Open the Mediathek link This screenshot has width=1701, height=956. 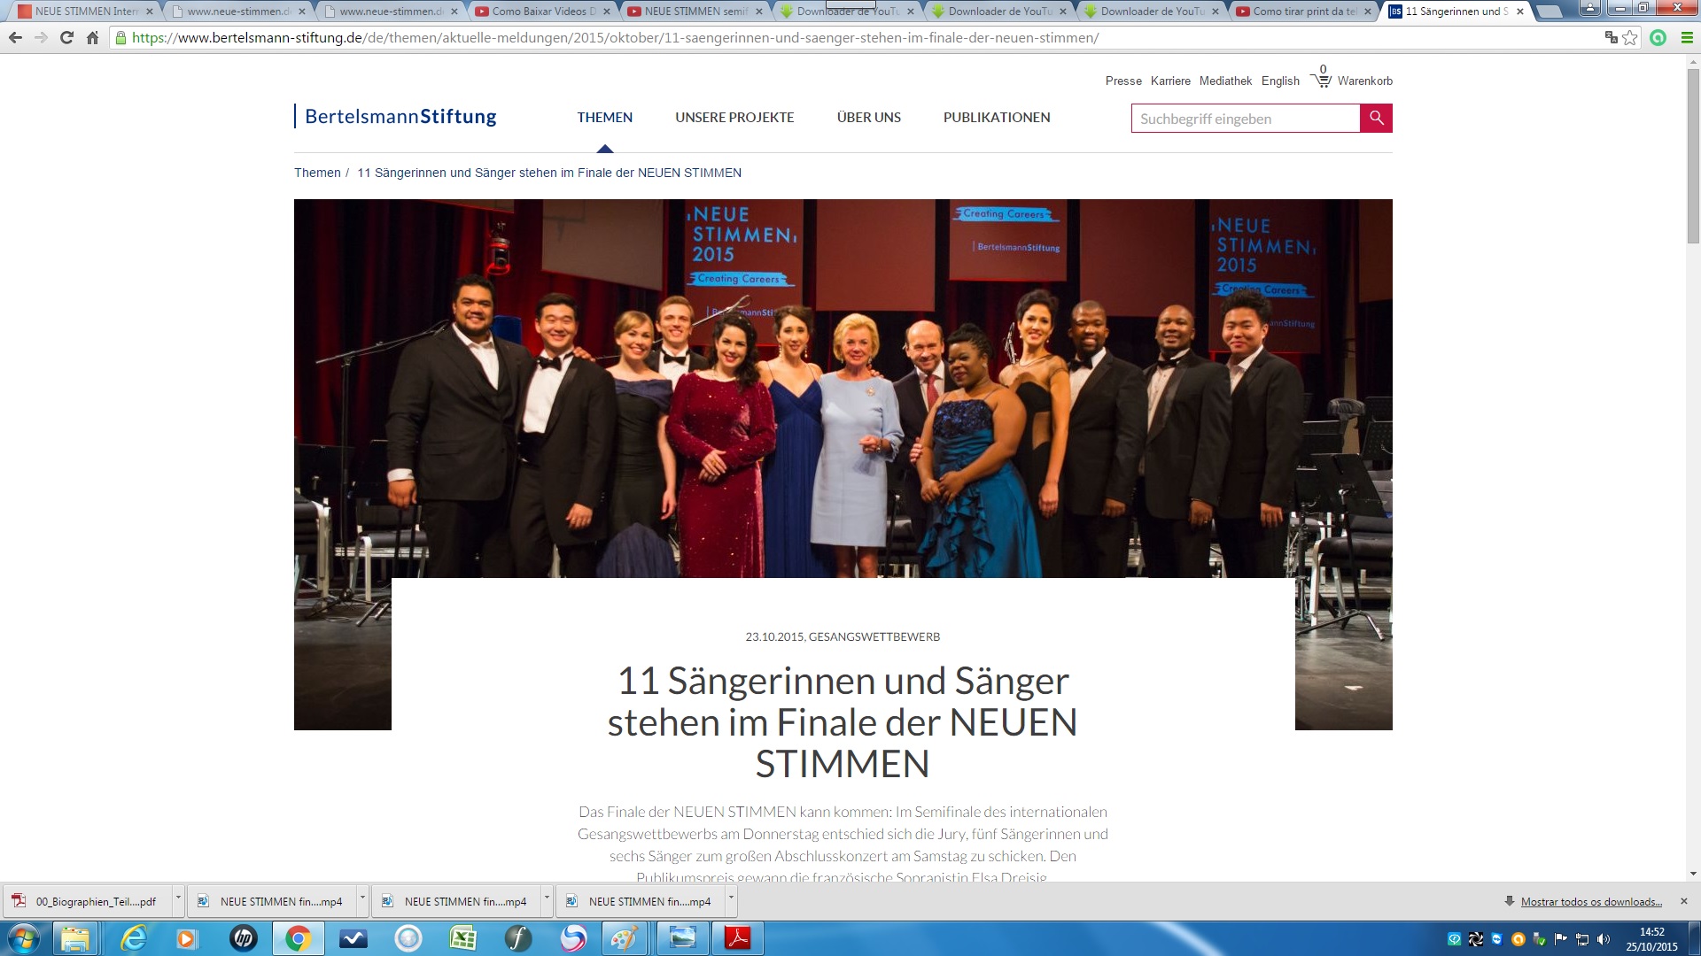tap(1225, 81)
